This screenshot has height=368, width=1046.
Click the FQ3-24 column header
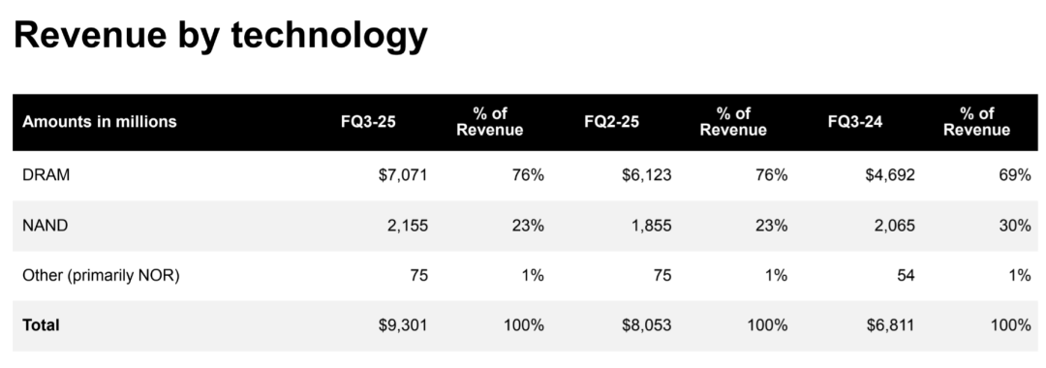855,122
